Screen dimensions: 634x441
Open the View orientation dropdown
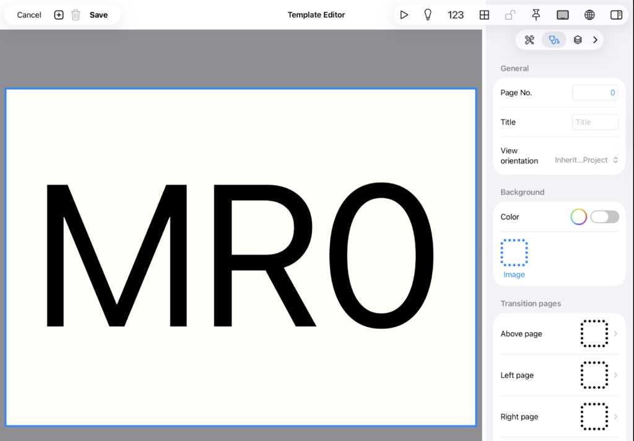pos(586,160)
